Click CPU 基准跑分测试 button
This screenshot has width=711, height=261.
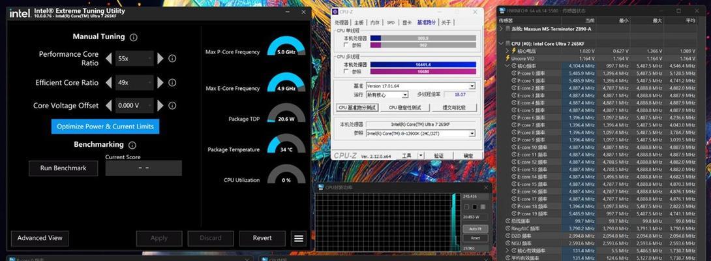[357, 108]
